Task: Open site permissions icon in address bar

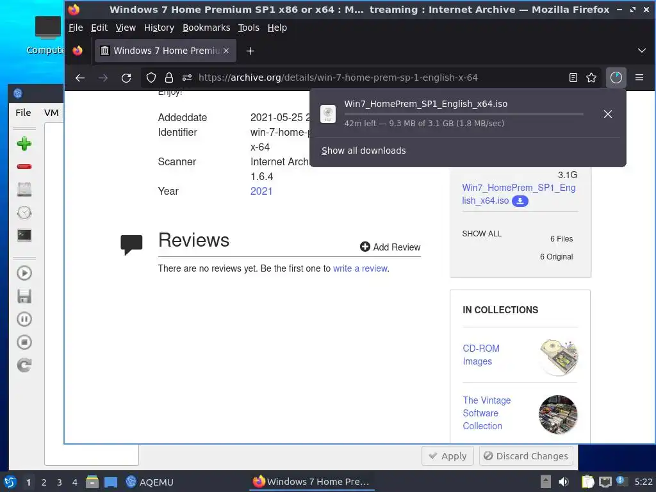Action: (187, 78)
